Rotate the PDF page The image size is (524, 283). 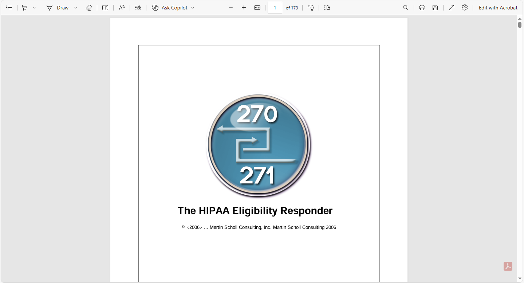pyautogui.click(x=311, y=8)
